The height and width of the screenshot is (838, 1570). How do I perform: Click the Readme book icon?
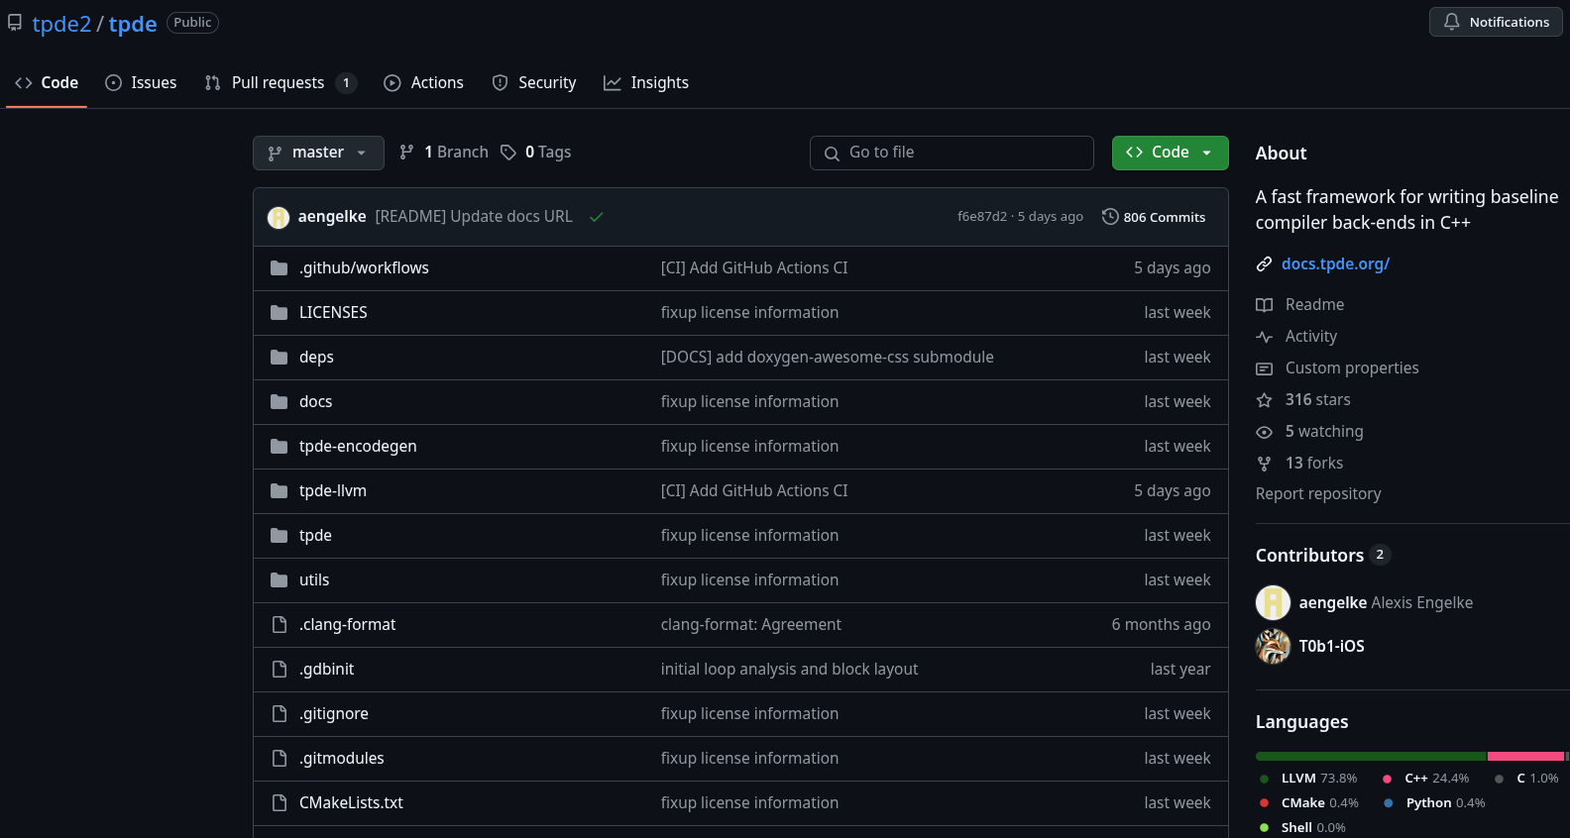[x=1264, y=305]
